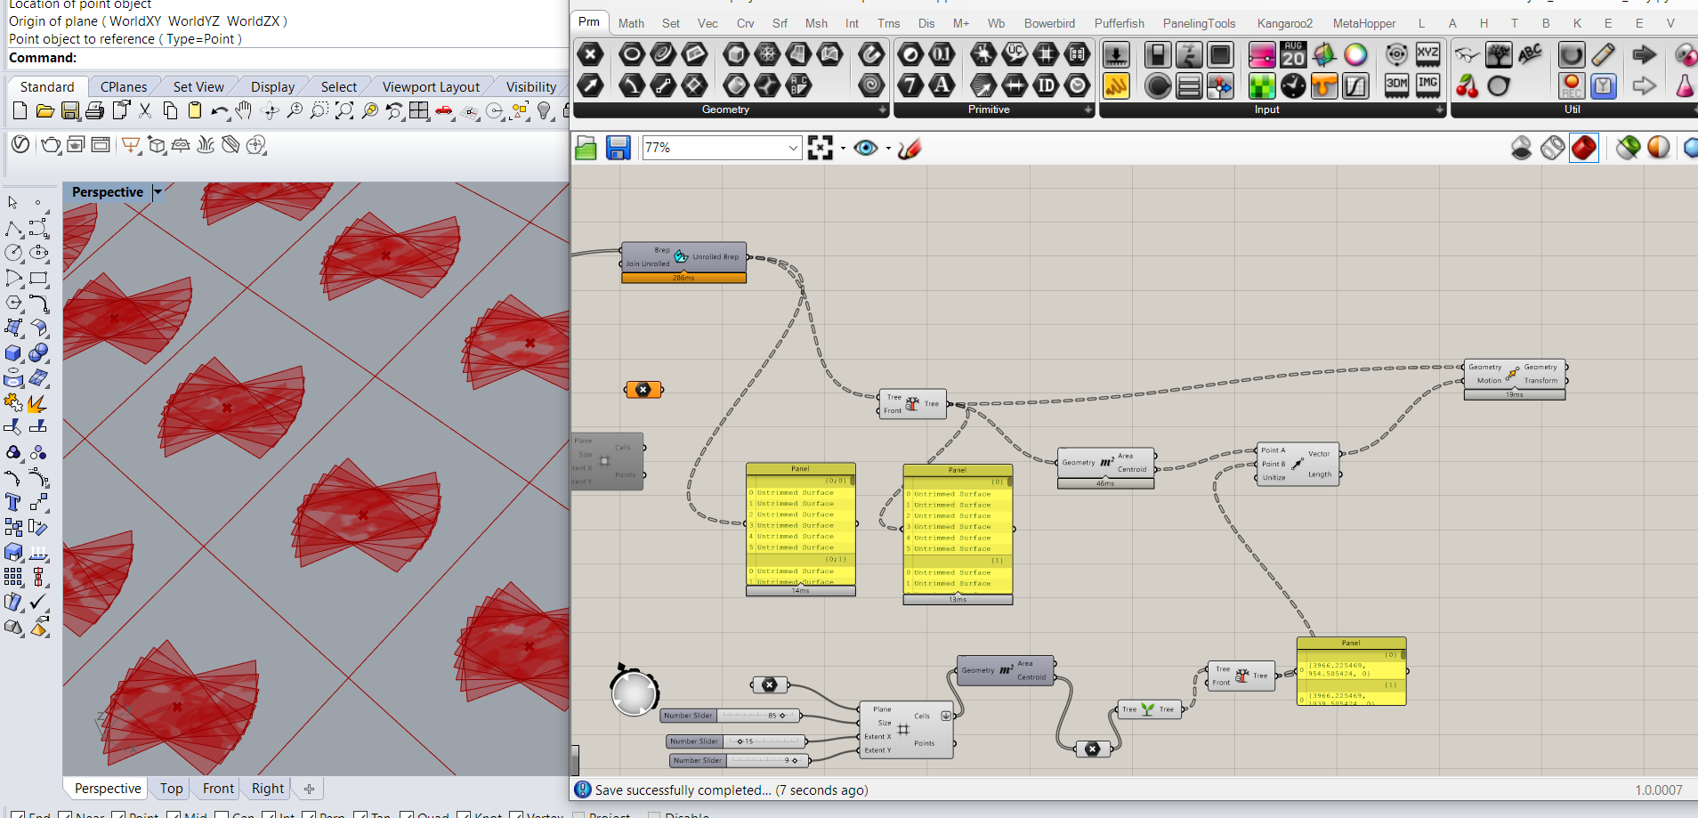The width and height of the screenshot is (1698, 818).
Task: Toggle the Quad object snap checkbox
Action: click(406, 815)
